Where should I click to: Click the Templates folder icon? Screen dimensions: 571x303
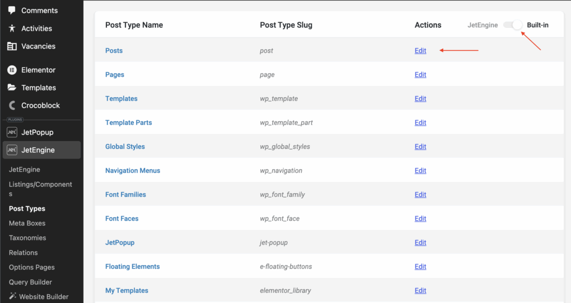(x=12, y=88)
